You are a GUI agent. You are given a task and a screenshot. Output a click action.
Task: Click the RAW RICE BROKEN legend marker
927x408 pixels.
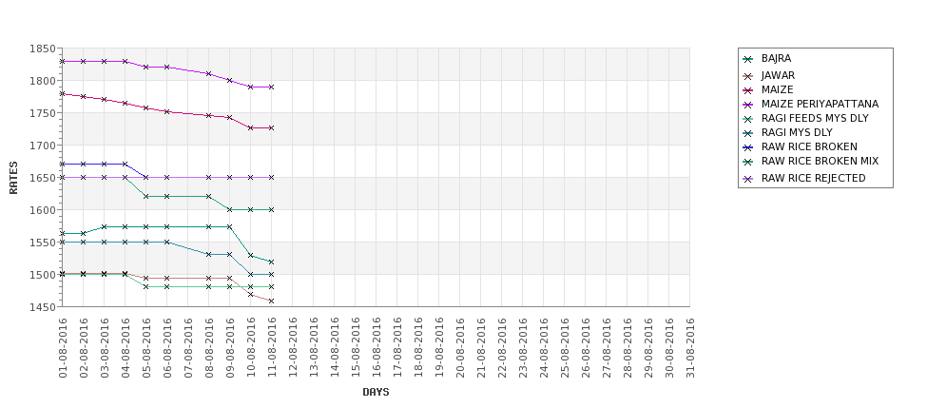pos(748,147)
